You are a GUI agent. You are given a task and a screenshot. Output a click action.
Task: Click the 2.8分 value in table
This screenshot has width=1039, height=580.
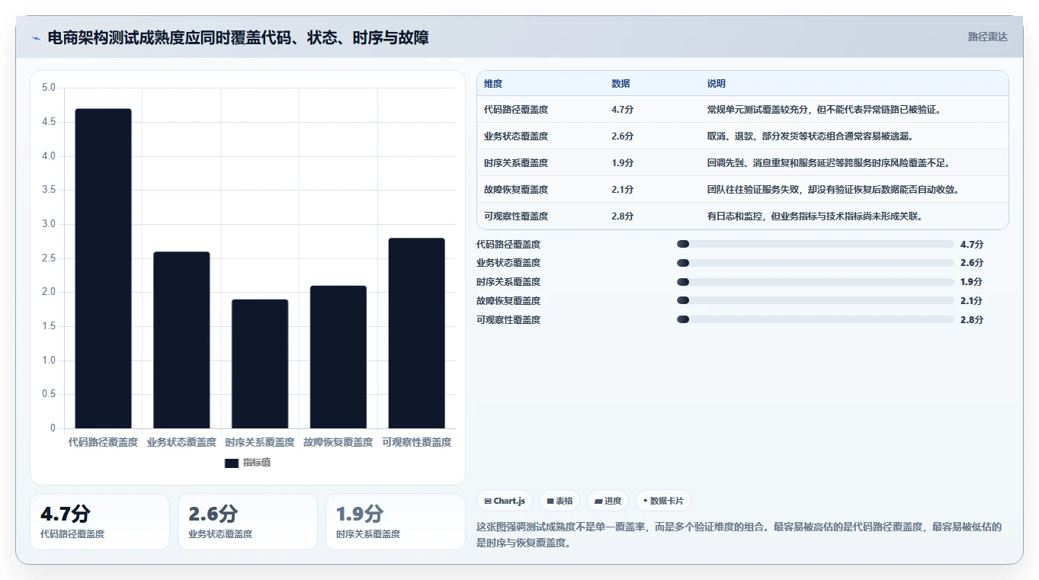(x=622, y=216)
